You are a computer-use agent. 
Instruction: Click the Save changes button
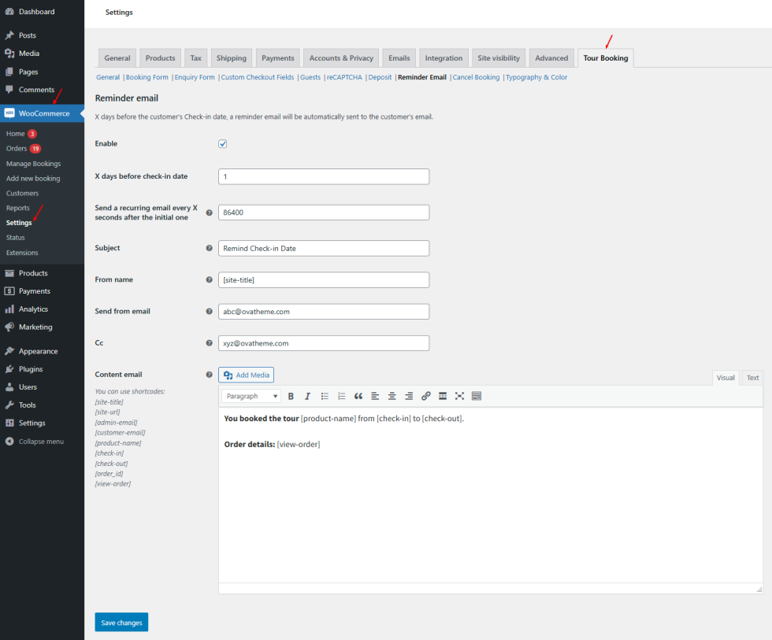(121, 623)
